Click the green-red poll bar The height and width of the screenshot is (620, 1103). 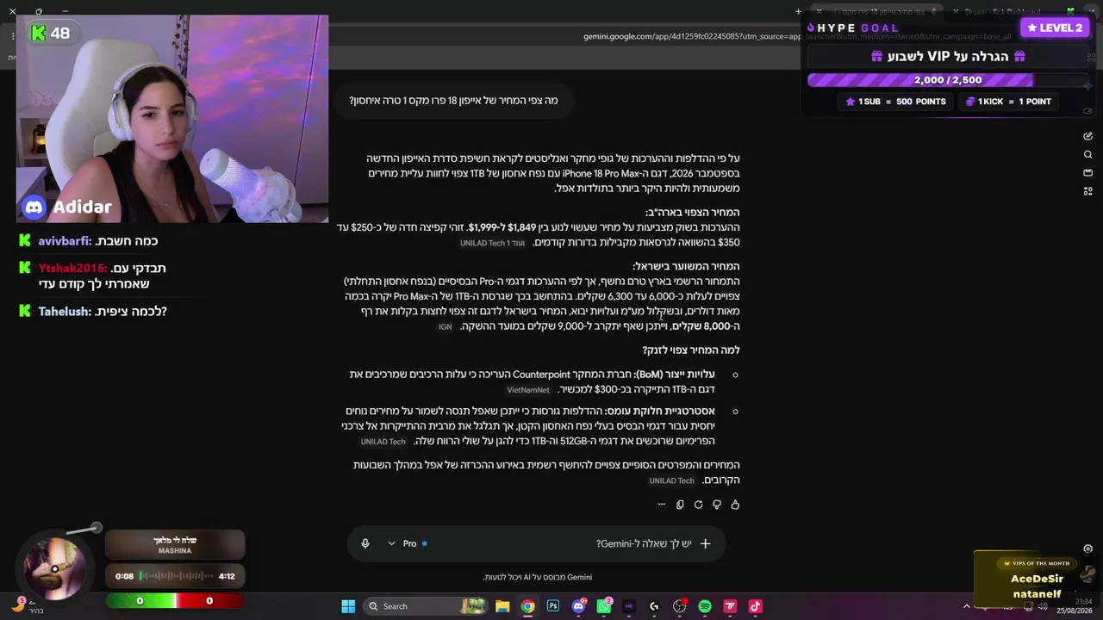(x=175, y=601)
